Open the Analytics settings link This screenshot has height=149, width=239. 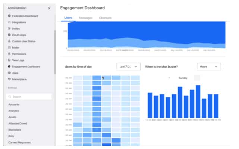[x=14, y=111]
